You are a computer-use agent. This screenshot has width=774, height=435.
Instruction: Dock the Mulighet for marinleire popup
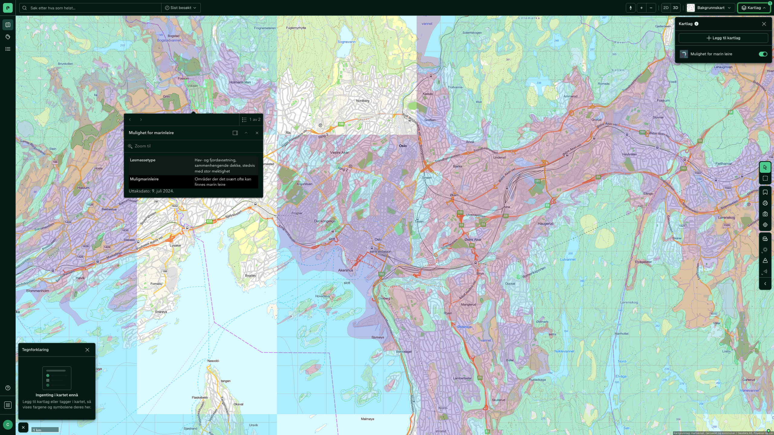point(235,133)
